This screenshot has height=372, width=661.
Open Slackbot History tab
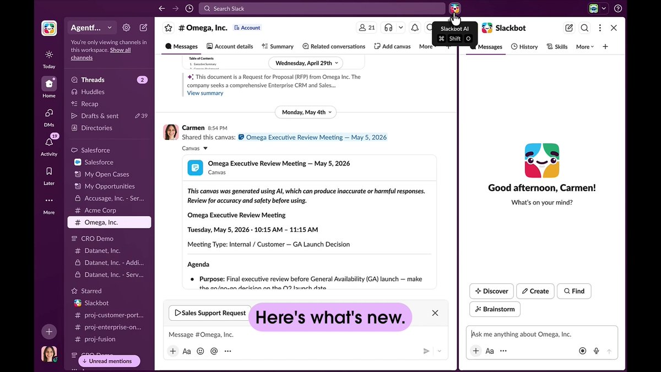(x=524, y=47)
